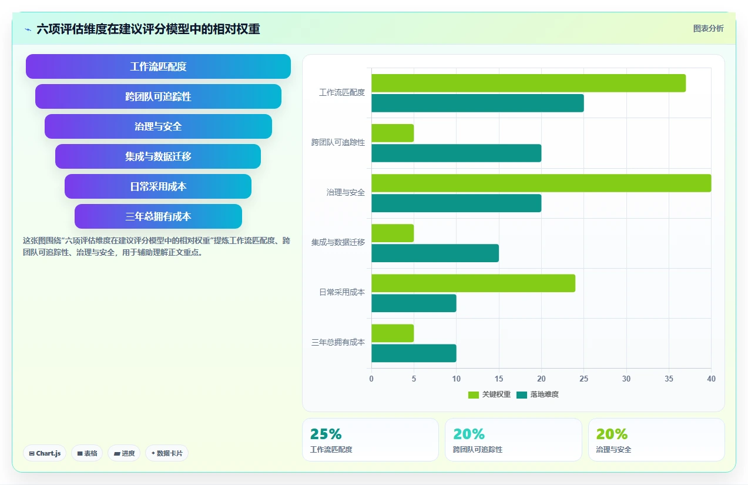Toggle the 关键权重 legend item
Screen dimensions: 748x485
coord(489,394)
